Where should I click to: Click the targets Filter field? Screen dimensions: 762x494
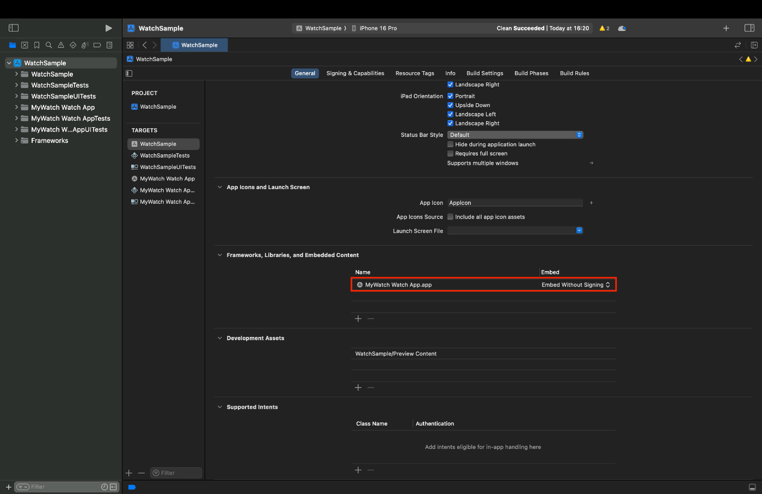coord(176,473)
